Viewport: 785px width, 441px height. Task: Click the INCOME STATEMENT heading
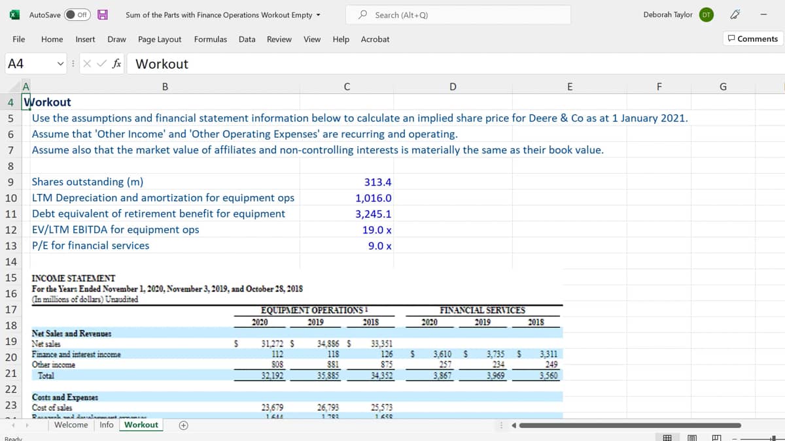73,278
